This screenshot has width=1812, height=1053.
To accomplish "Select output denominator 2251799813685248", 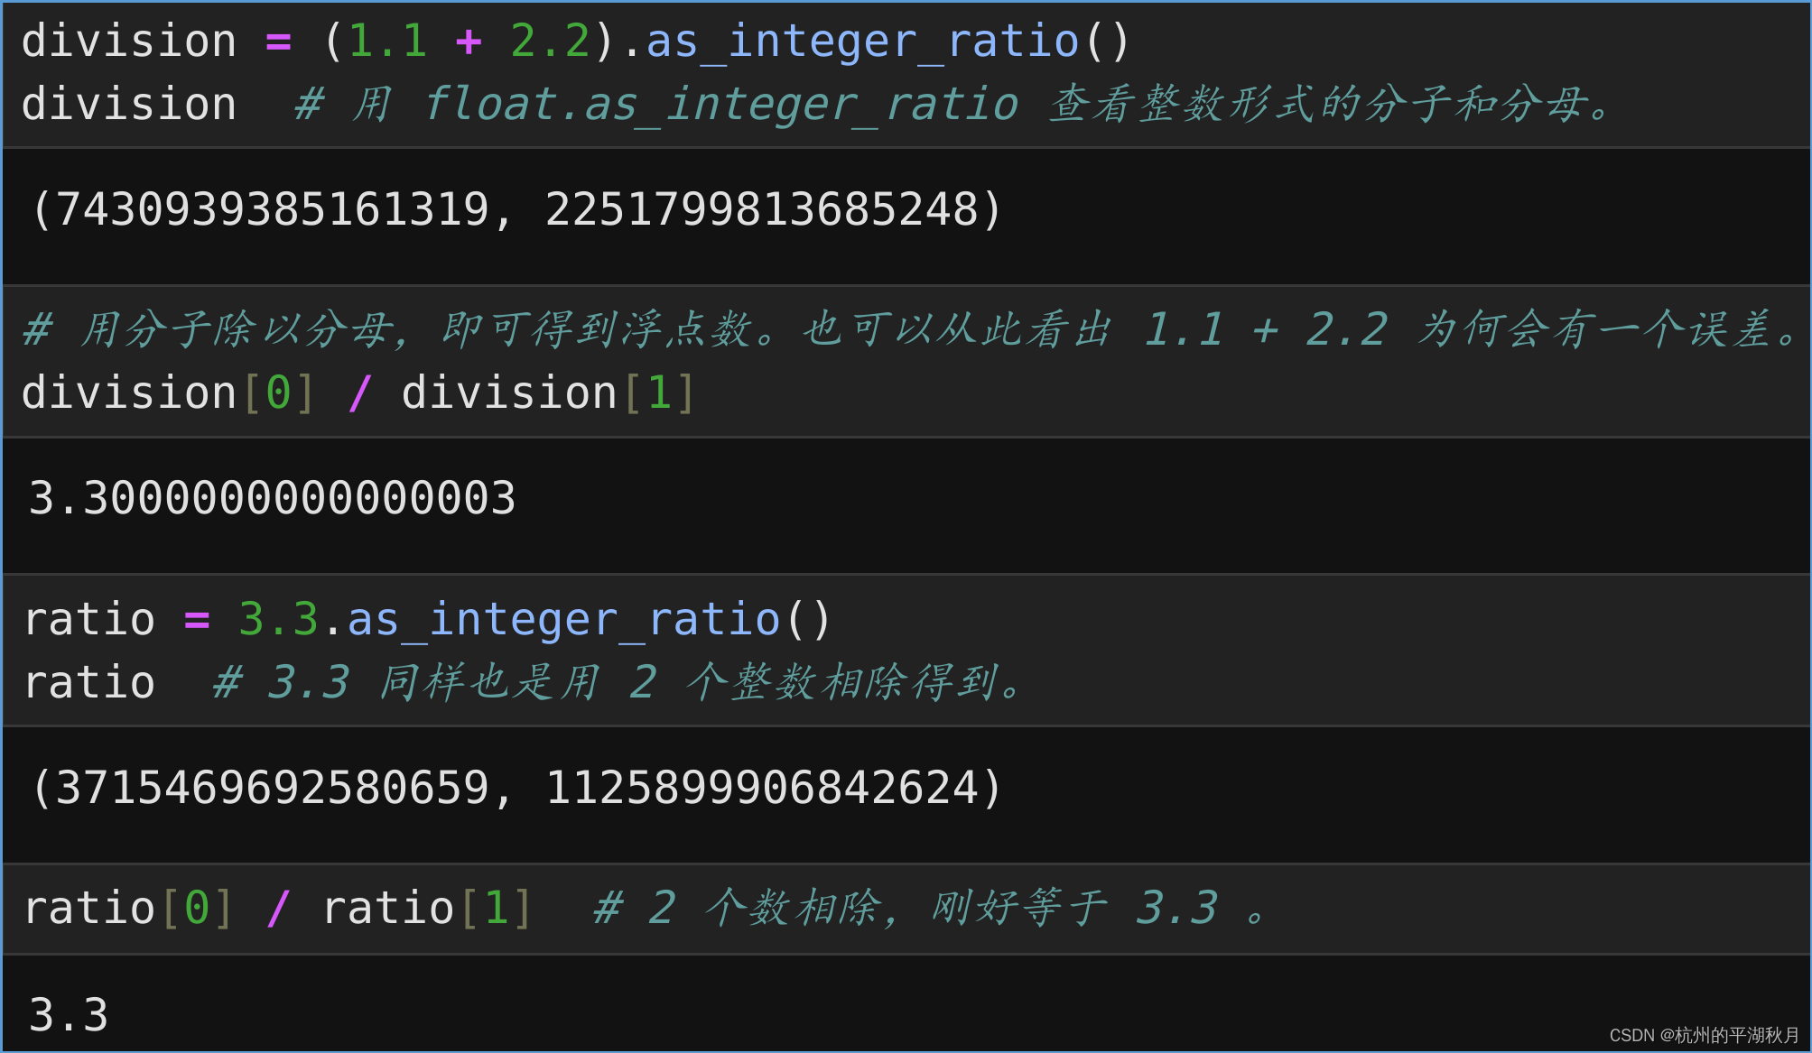I will (762, 210).
